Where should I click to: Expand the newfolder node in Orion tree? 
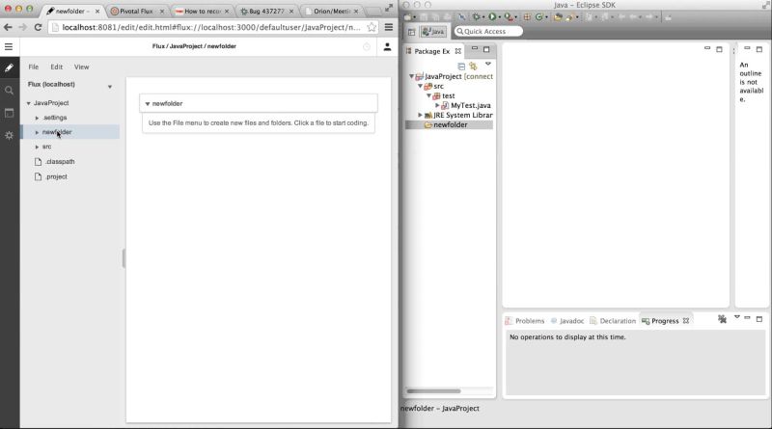[x=37, y=132]
